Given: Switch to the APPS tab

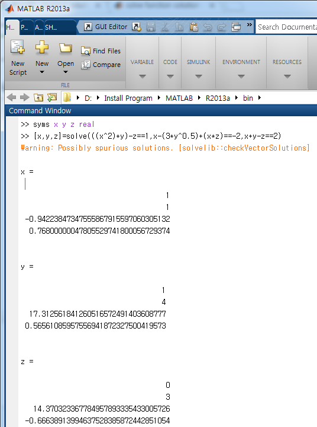Looking at the screenshot, I should (38, 27).
